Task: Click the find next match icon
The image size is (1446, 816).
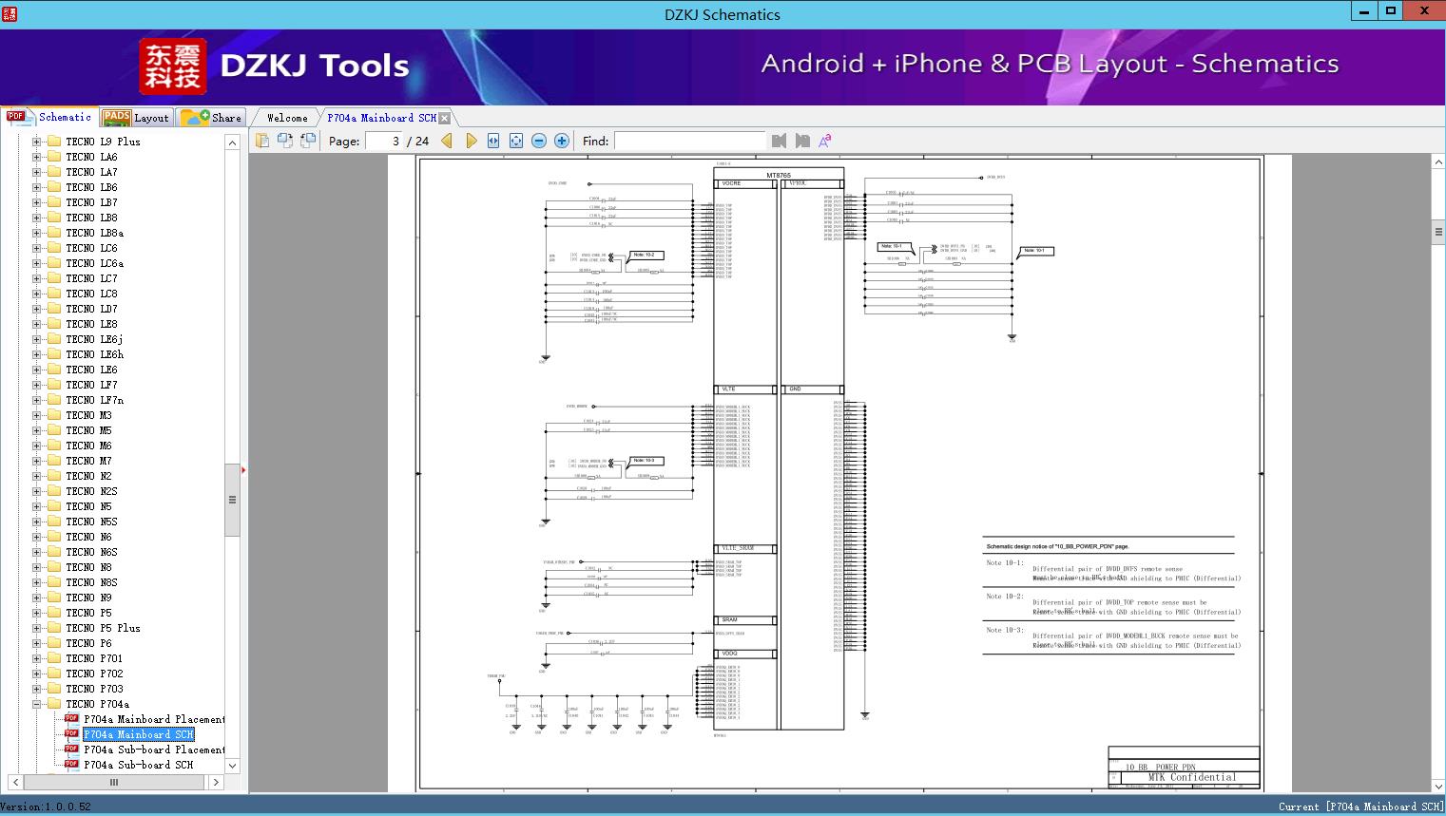Action: pos(802,141)
